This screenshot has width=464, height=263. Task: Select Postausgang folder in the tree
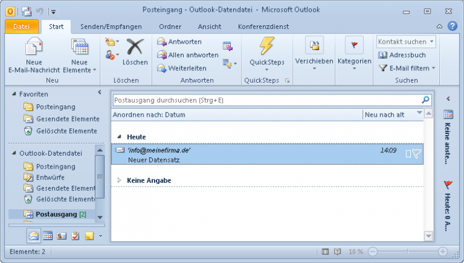point(56,214)
